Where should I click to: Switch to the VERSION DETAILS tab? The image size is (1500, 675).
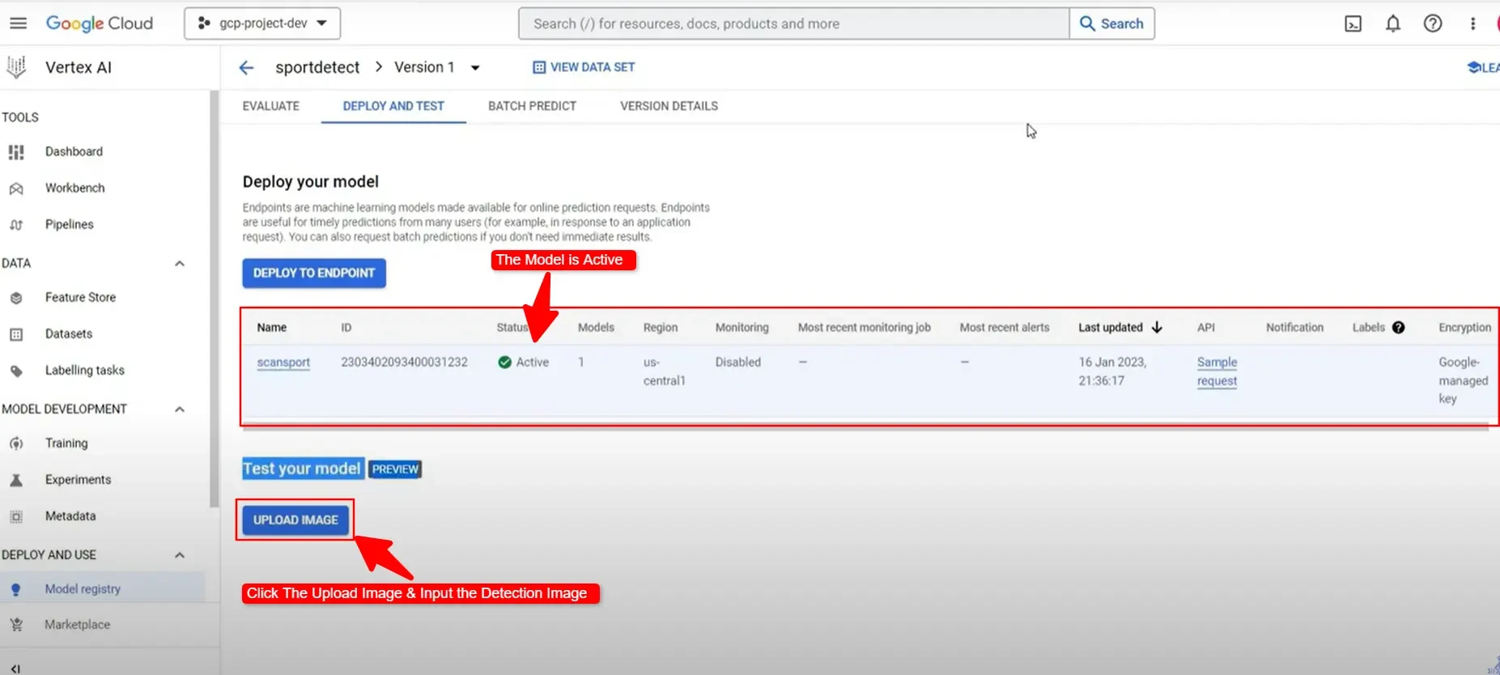tap(669, 106)
